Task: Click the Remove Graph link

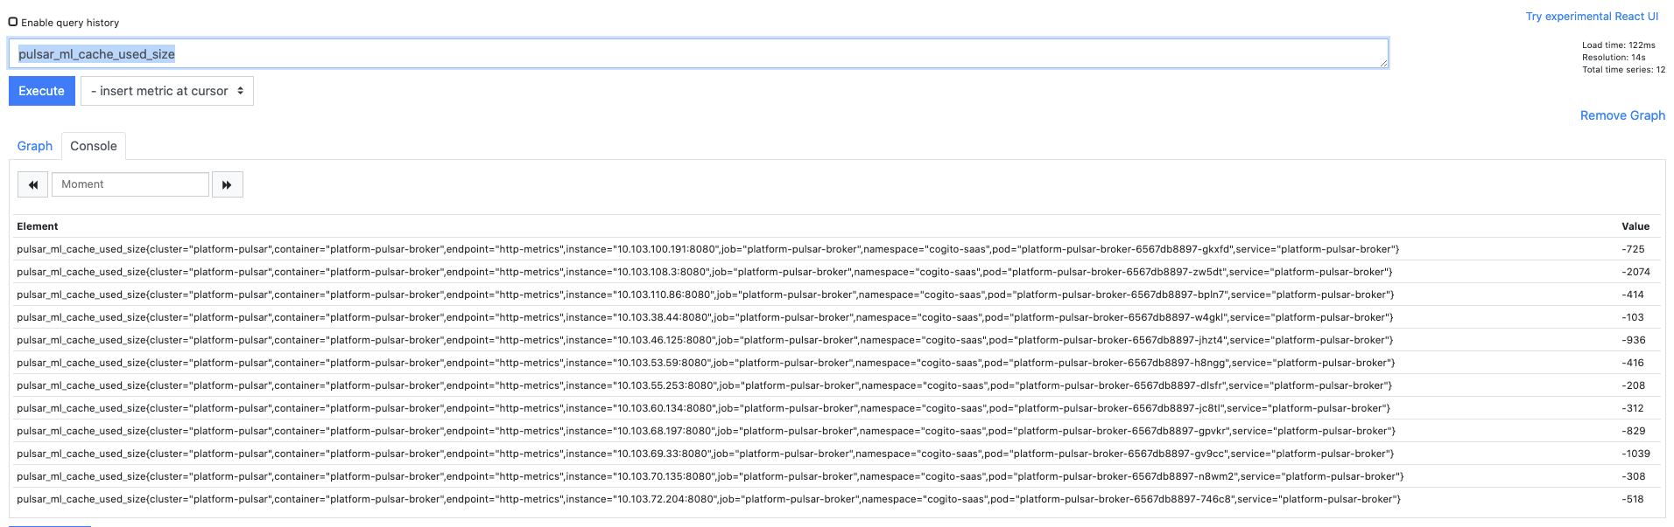Action: click(x=1622, y=115)
